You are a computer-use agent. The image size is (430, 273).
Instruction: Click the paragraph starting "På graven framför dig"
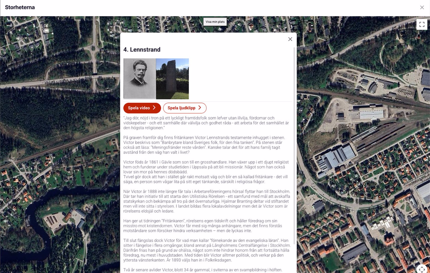click(204, 145)
